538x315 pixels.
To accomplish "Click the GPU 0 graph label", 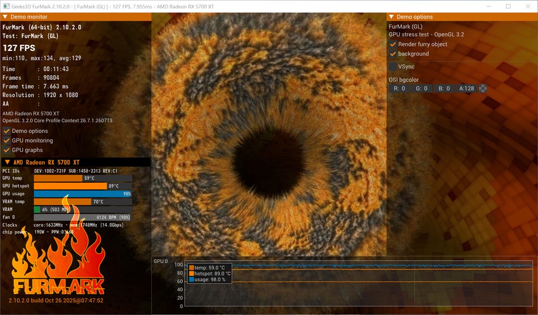I will click(x=161, y=261).
